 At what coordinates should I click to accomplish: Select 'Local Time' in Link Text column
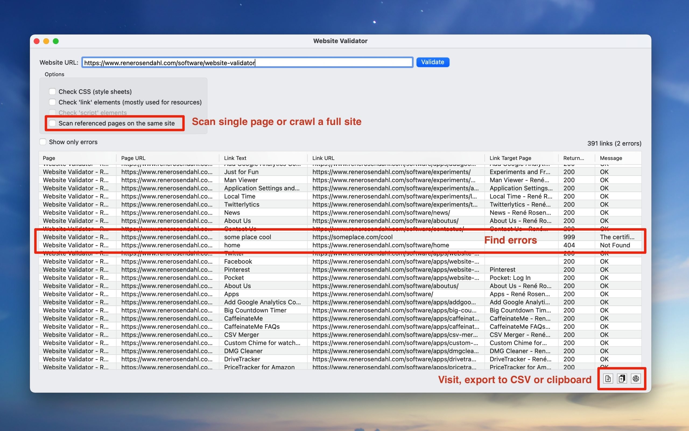240,196
